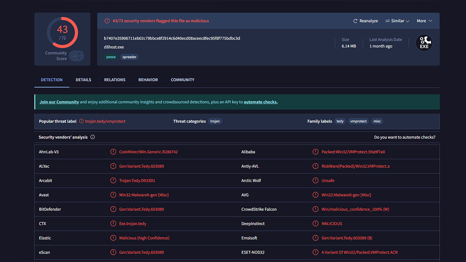Click the automate checks link in banner

(x=261, y=102)
